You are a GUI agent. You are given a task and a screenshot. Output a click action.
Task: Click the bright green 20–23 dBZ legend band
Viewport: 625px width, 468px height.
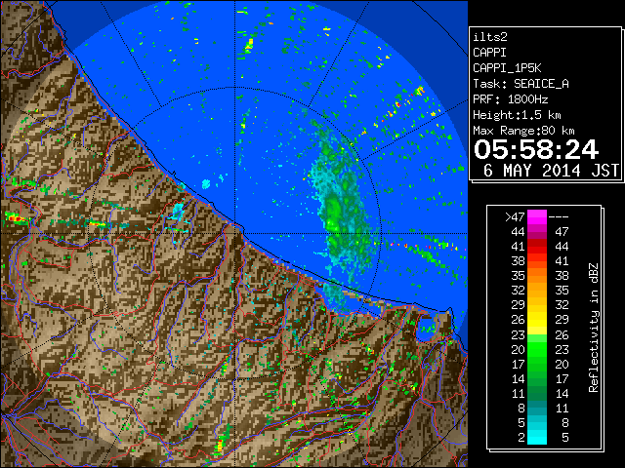coord(537,349)
